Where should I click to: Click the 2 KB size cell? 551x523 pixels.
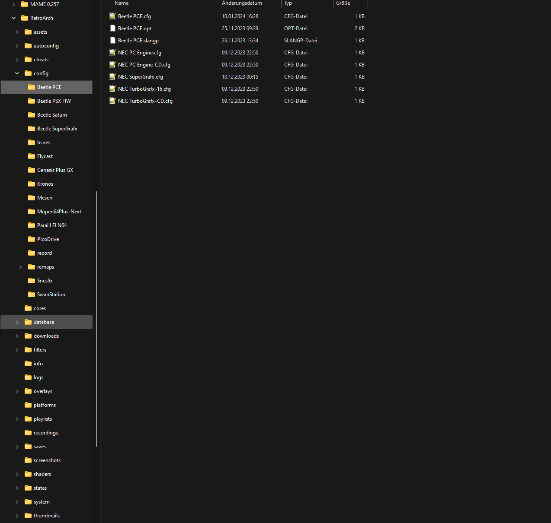pyautogui.click(x=359, y=29)
